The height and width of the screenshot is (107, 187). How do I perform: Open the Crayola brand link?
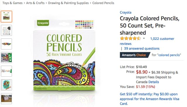[x=126, y=12]
